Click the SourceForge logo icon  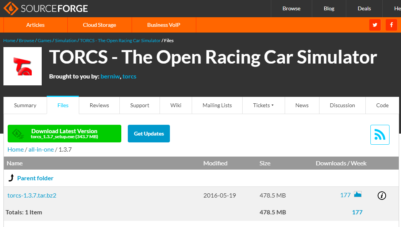click(x=10, y=8)
